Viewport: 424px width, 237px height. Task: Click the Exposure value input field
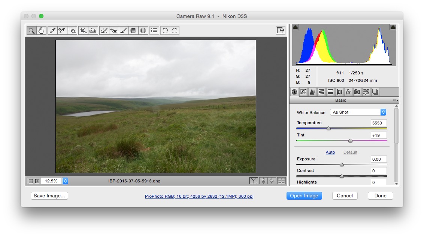click(378, 159)
